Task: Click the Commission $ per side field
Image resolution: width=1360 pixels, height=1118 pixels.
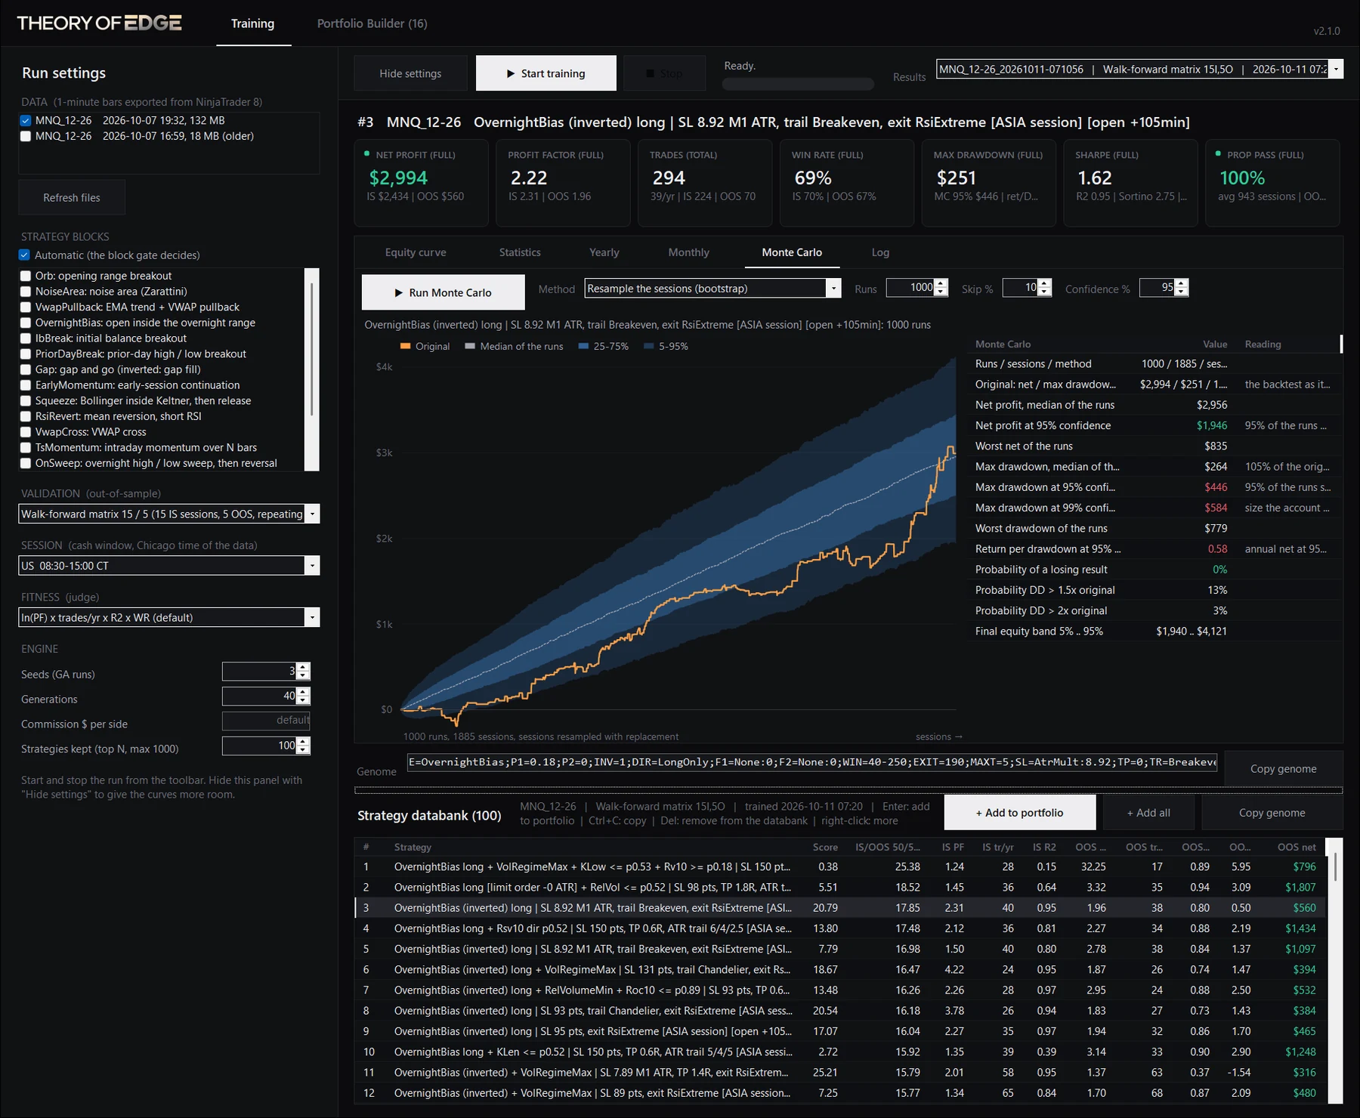Action: coord(266,720)
